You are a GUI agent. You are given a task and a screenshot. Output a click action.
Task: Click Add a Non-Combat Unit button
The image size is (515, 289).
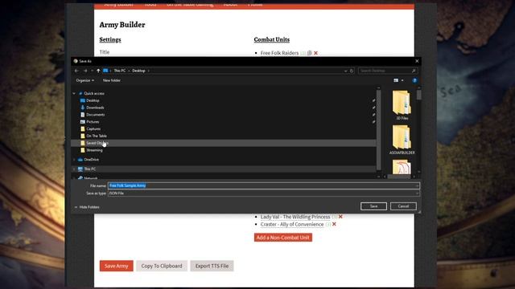click(283, 238)
